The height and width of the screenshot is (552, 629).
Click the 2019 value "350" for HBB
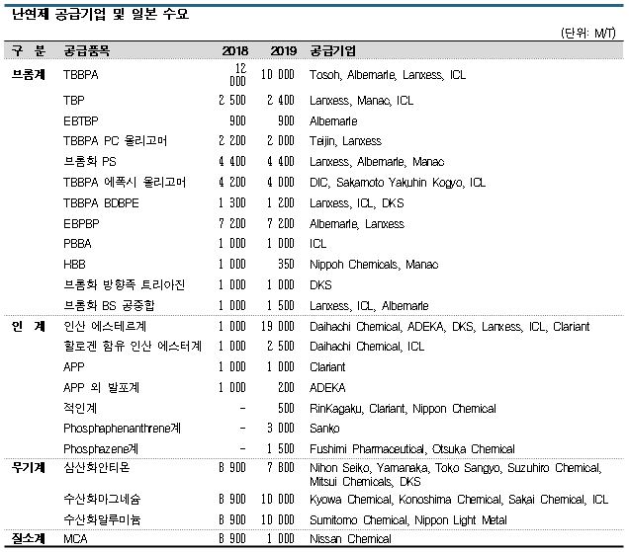pos(285,264)
